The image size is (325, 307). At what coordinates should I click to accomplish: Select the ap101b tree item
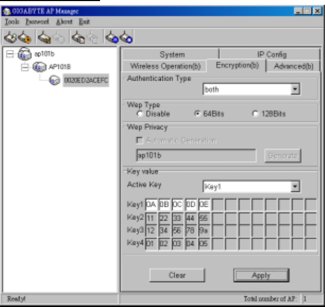(x=44, y=54)
